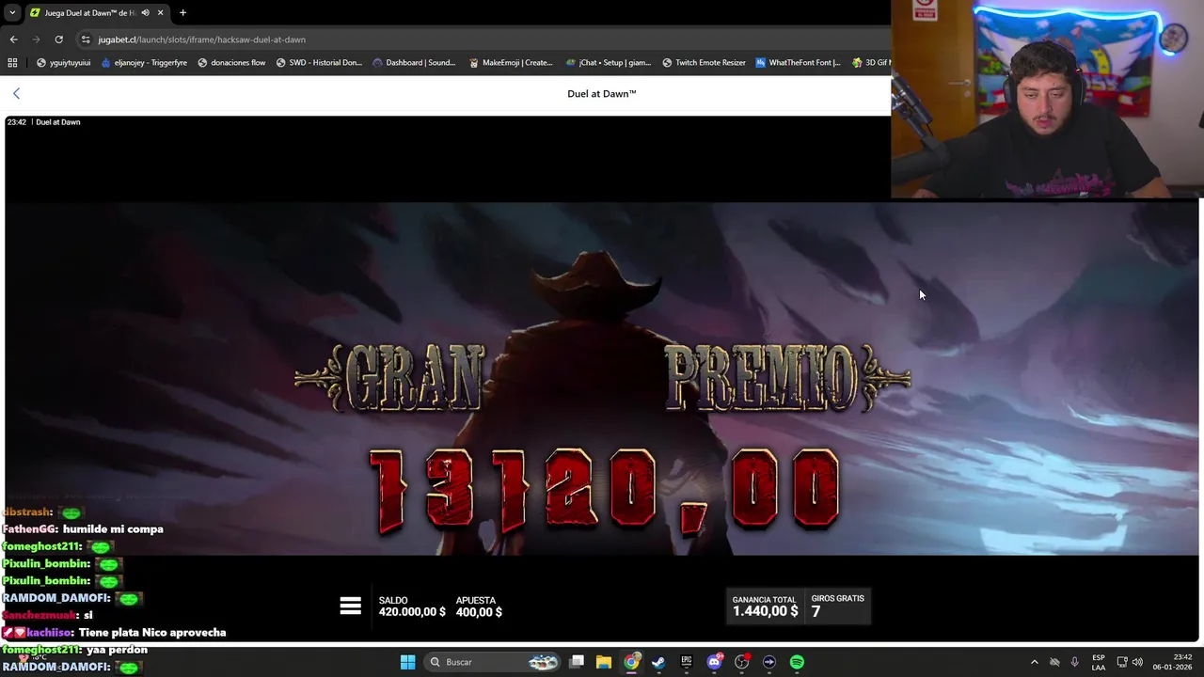Open the SWD - Historial Don... bookmark
This screenshot has width=1204, height=677.
pyautogui.click(x=318, y=63)
